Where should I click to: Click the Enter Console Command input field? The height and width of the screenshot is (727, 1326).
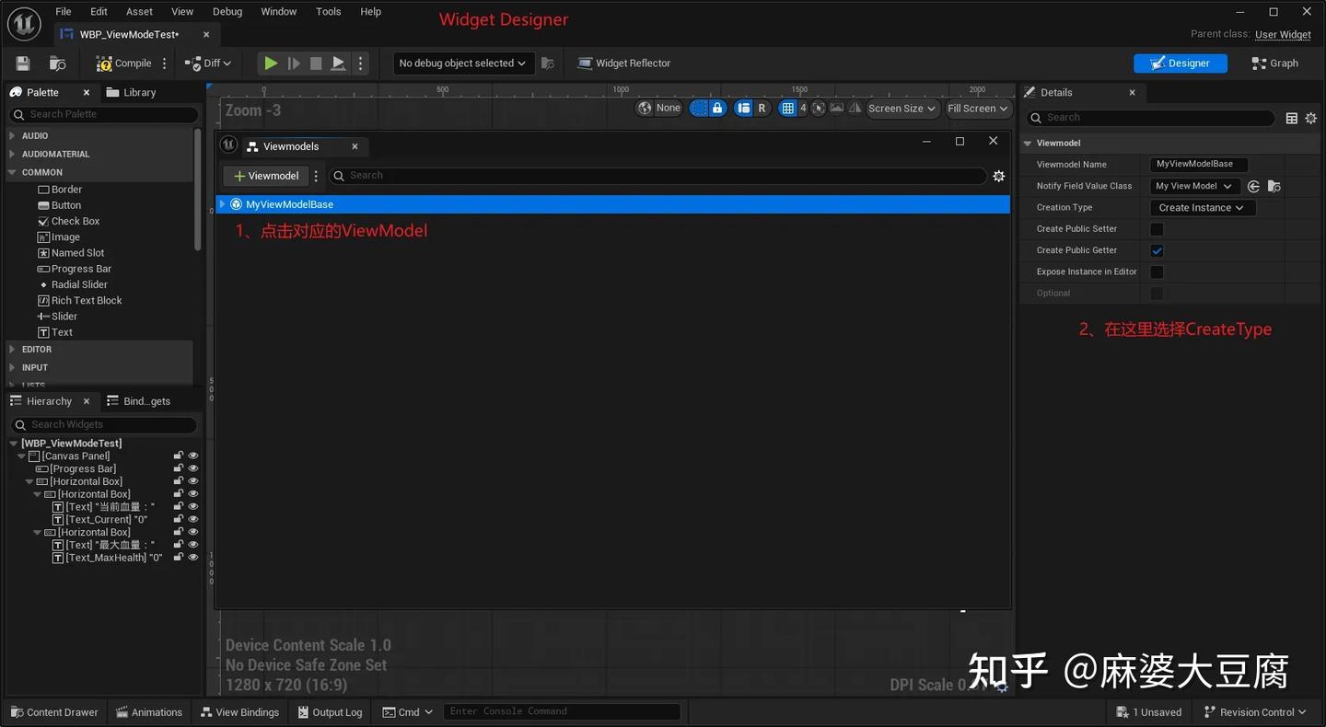[562, 710]
